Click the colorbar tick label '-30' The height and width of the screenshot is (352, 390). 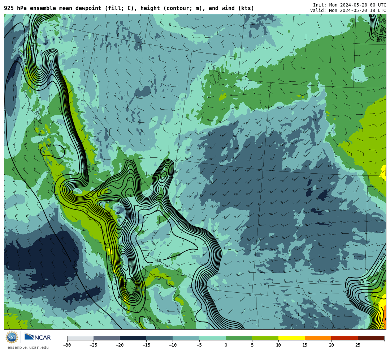(x=67, y=345)
